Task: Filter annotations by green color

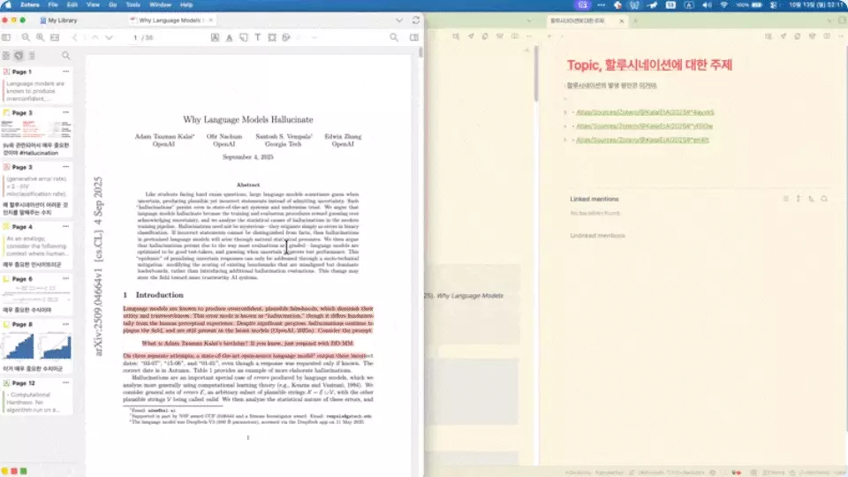Action: point(23,471)
